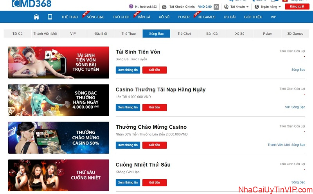
Task: Open the ƯU ĐÃI menu item
Action: click(230, 17)
